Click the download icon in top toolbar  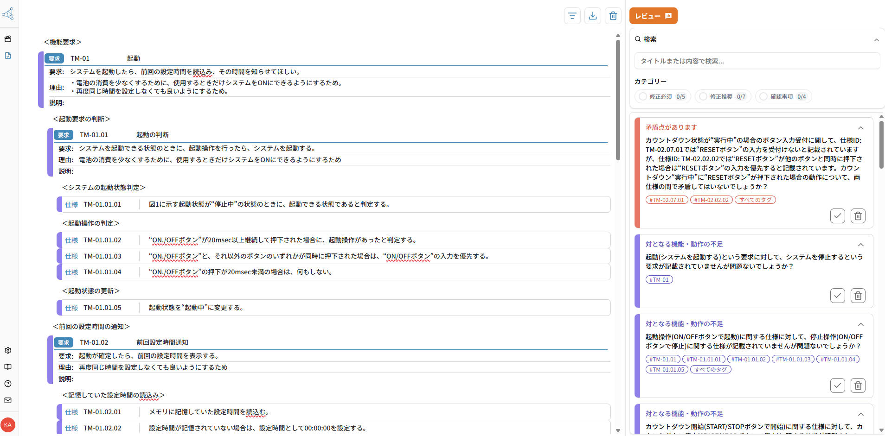[592, 16]
